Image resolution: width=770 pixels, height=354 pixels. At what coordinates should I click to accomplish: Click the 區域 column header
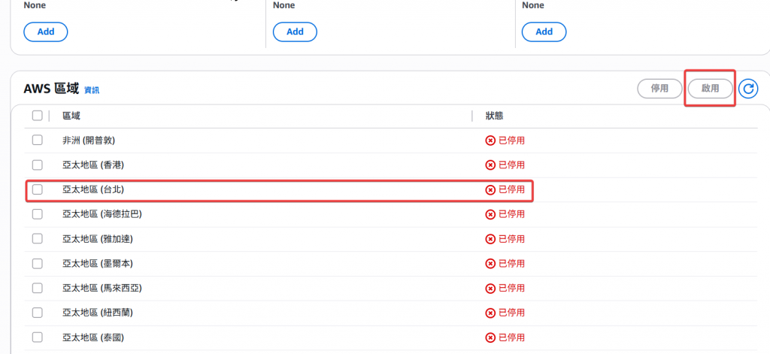click(x=71, y=116)
